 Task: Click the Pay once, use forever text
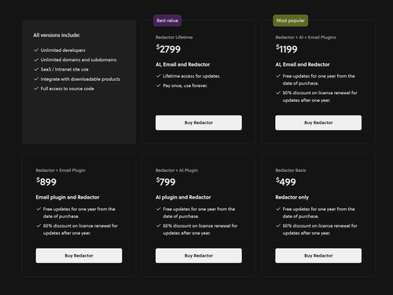point(185,86)
